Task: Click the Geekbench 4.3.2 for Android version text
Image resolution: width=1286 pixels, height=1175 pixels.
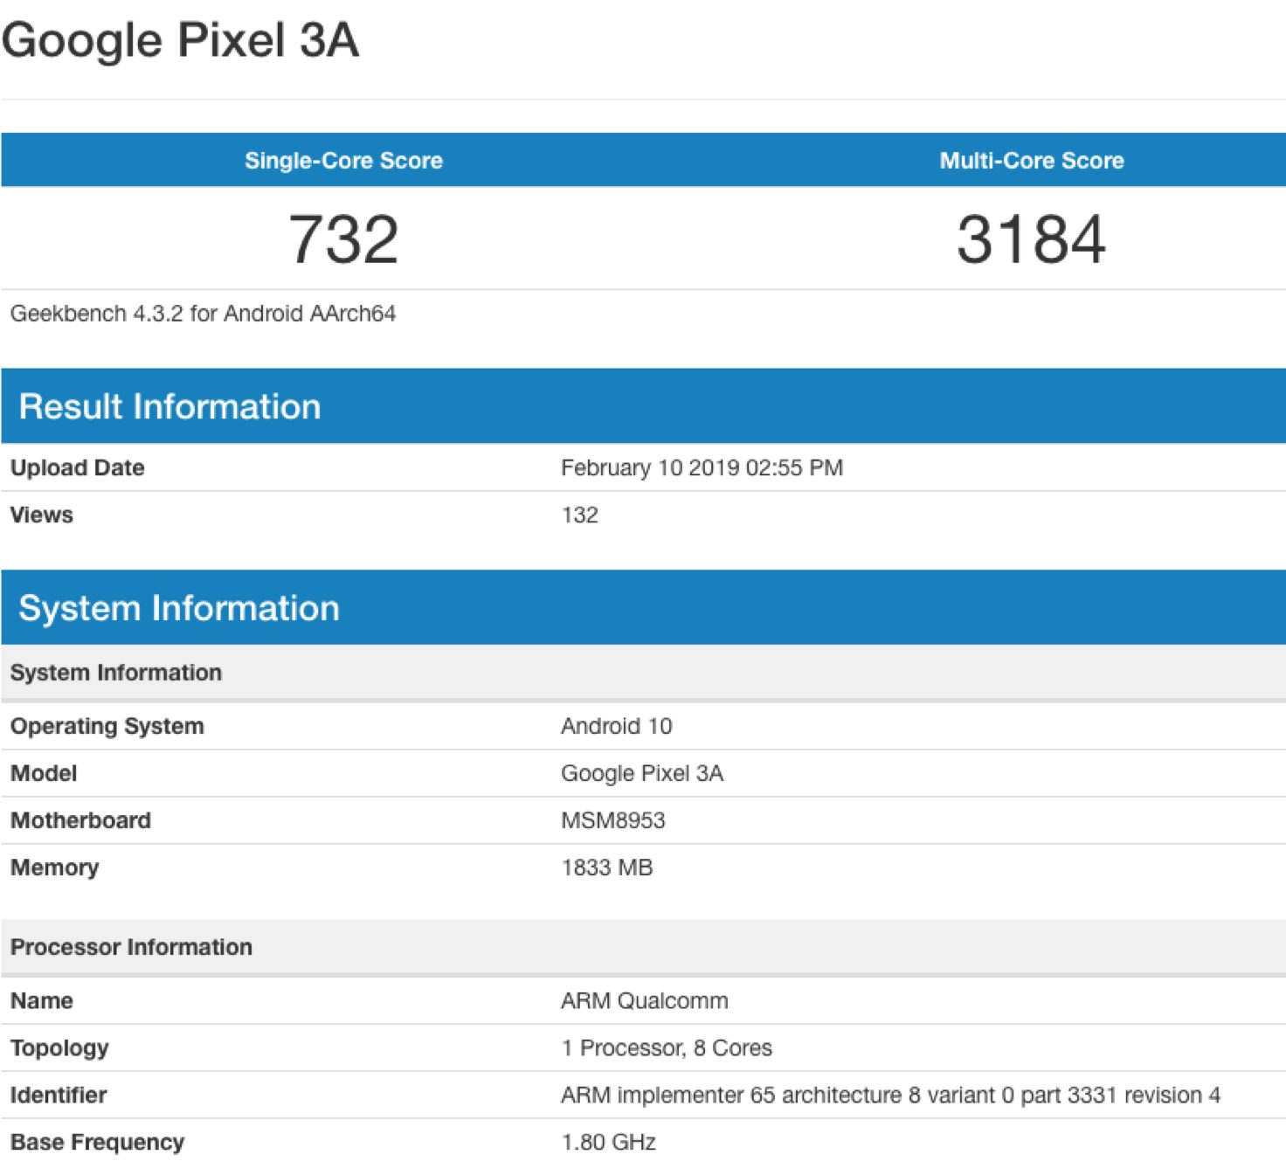Action: tap(203, 314)
